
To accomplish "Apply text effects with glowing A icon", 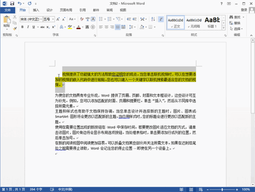I will click(x=61, y=27).
